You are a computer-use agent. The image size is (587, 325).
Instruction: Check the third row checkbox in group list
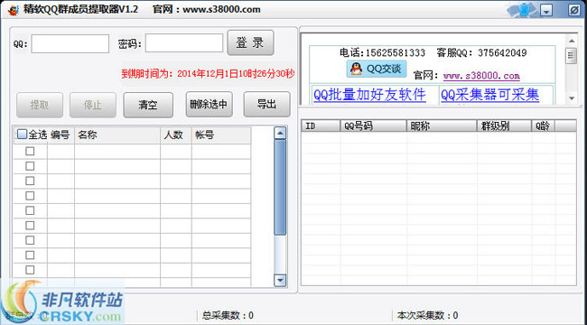tap(30, 181)
